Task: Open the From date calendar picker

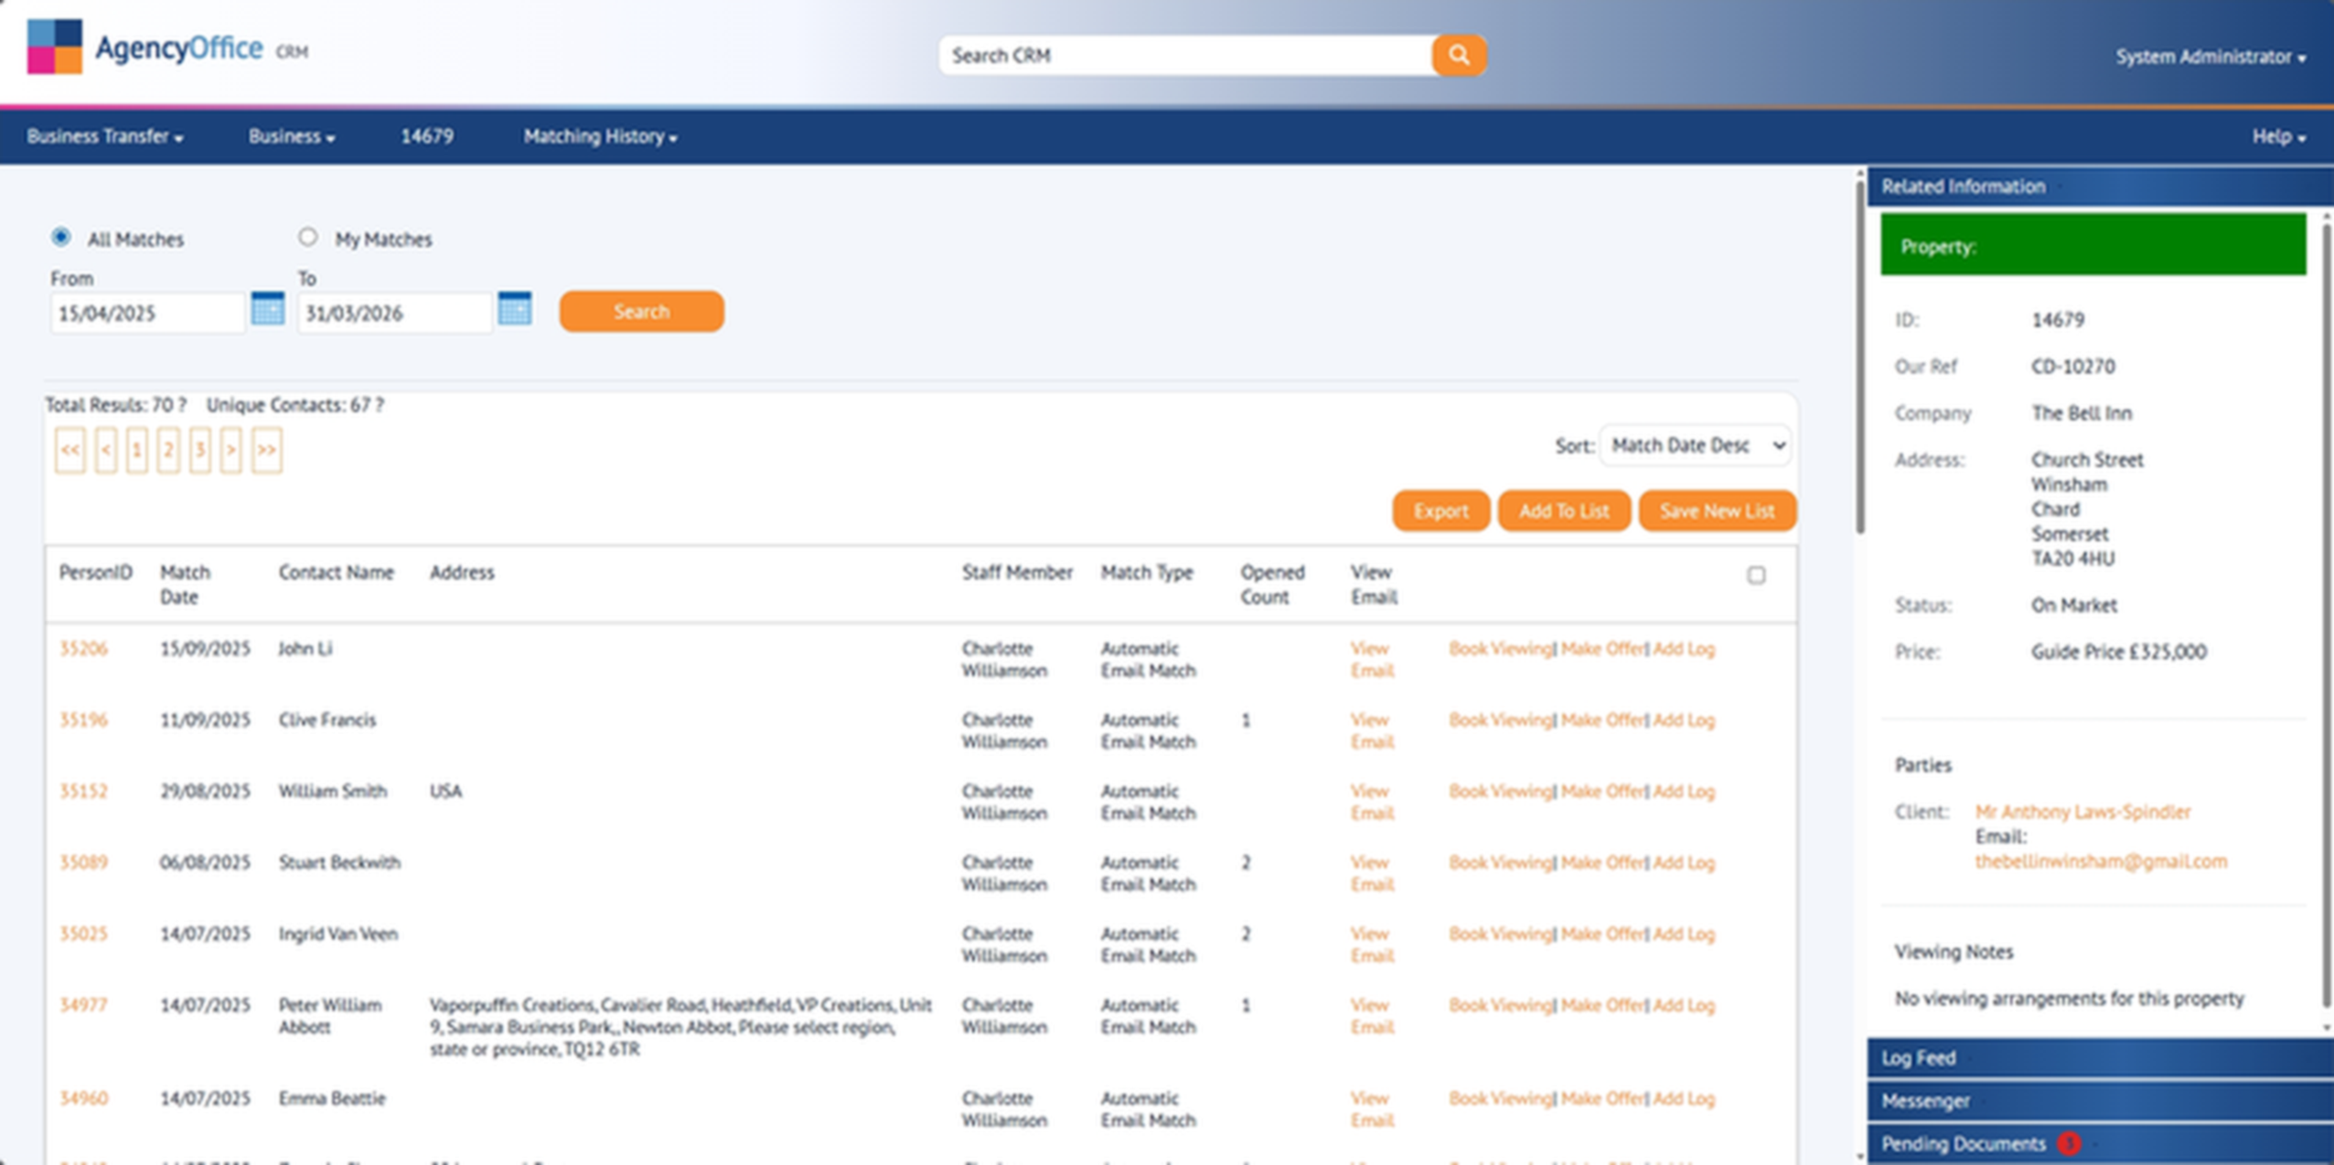Action: 267,309
